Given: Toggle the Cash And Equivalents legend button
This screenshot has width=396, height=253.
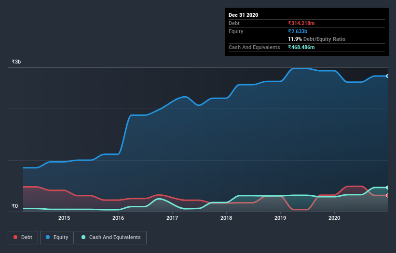Looking at the screenshot, I should [111, 238].
